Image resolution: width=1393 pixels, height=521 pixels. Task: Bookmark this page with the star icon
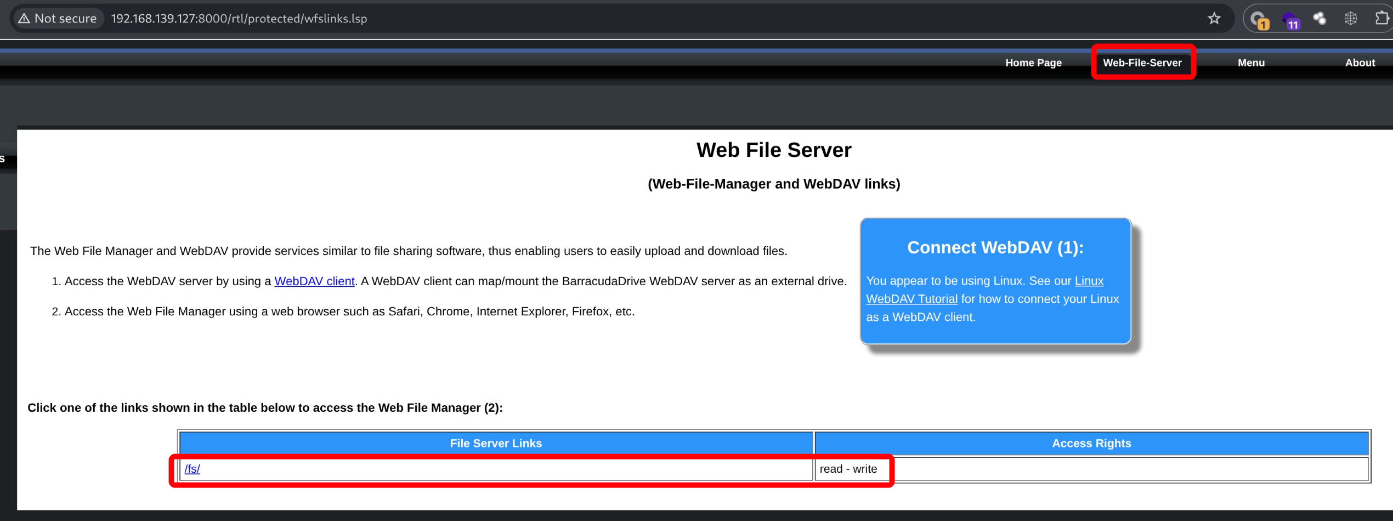coord(1214,19)
